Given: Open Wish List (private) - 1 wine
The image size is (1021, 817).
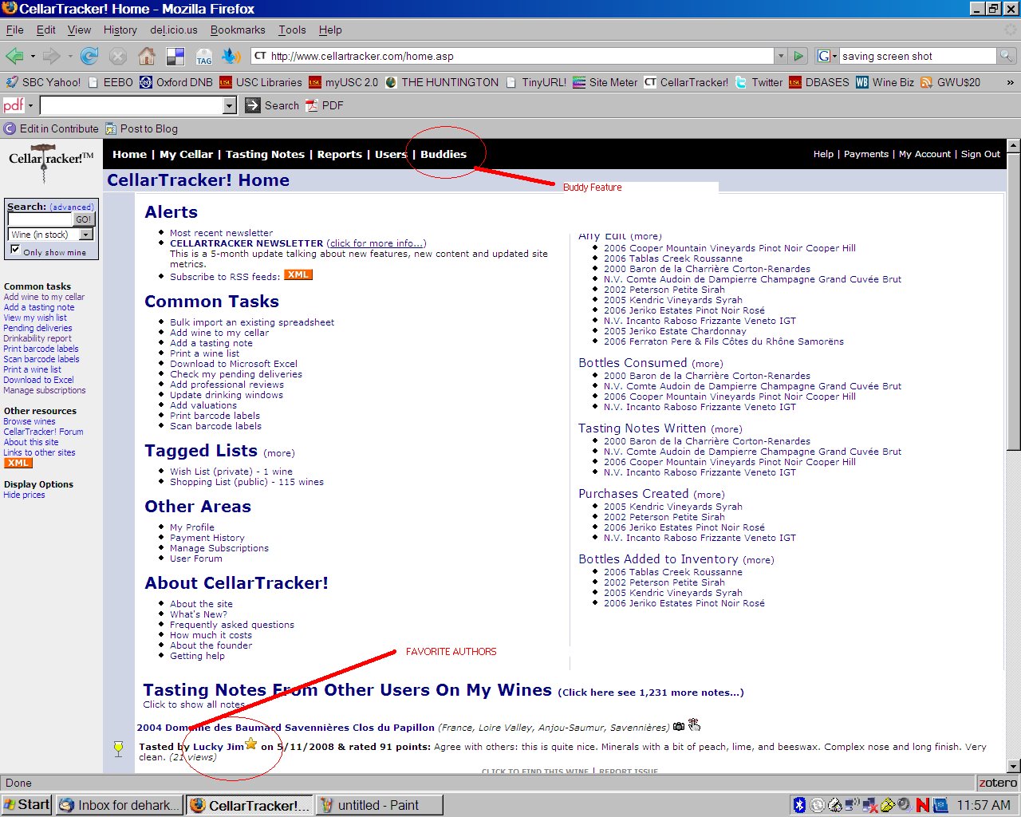Looking at the screenshot, I should (231, 472).
